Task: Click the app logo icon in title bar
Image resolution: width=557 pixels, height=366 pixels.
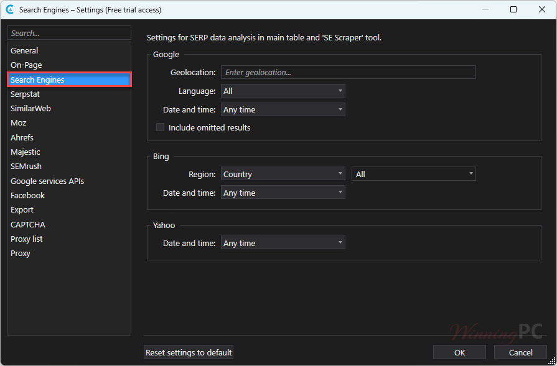Action: pyautogui.click(x=10, y=9)
